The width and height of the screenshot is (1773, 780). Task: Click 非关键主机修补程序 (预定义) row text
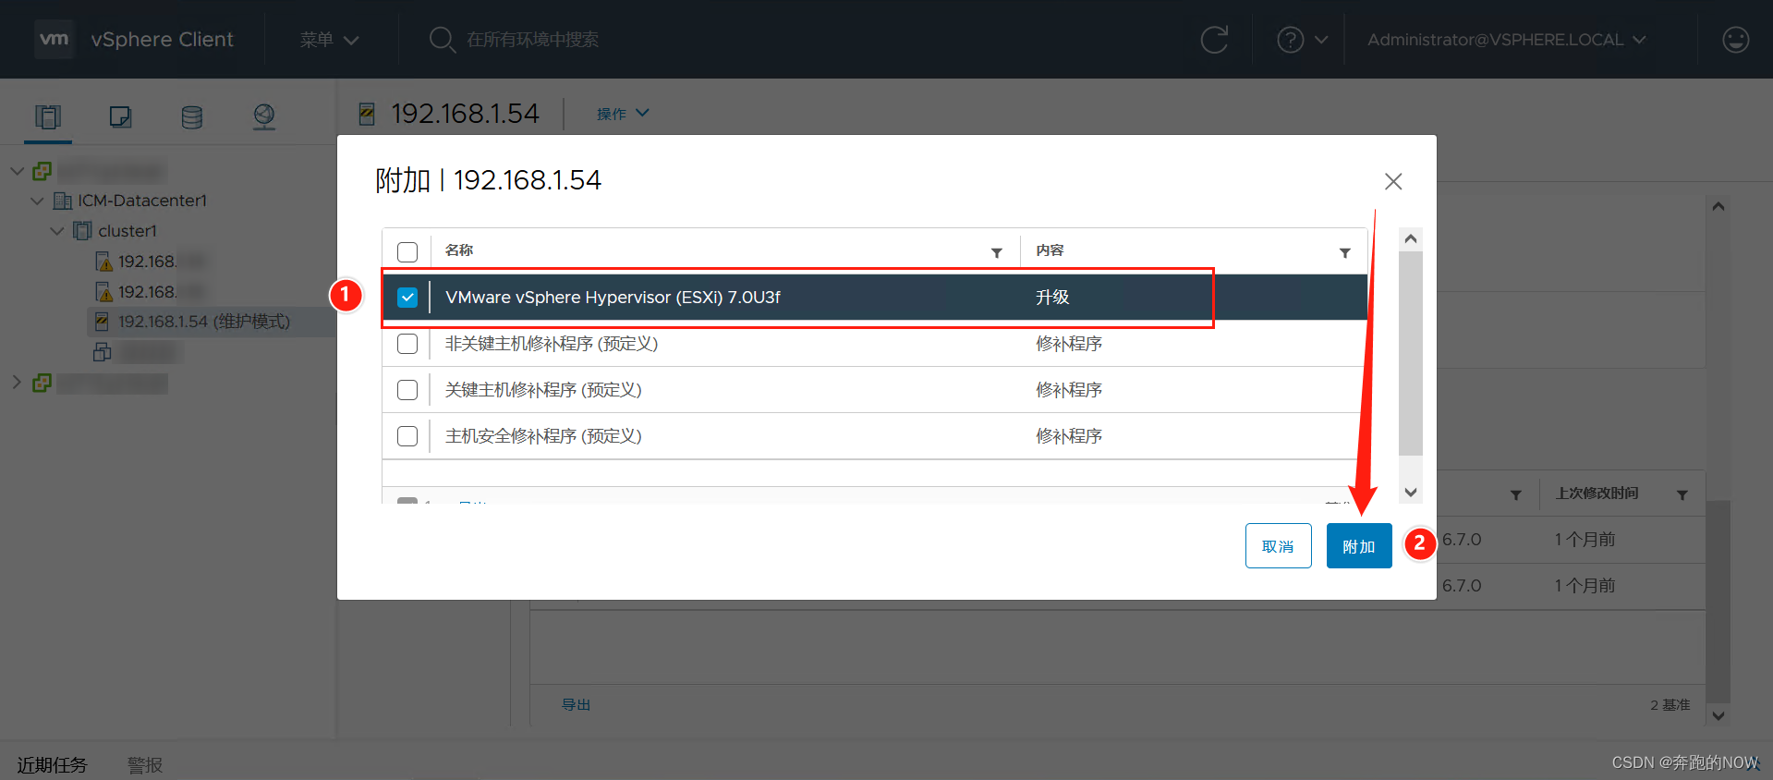(552, 344)
